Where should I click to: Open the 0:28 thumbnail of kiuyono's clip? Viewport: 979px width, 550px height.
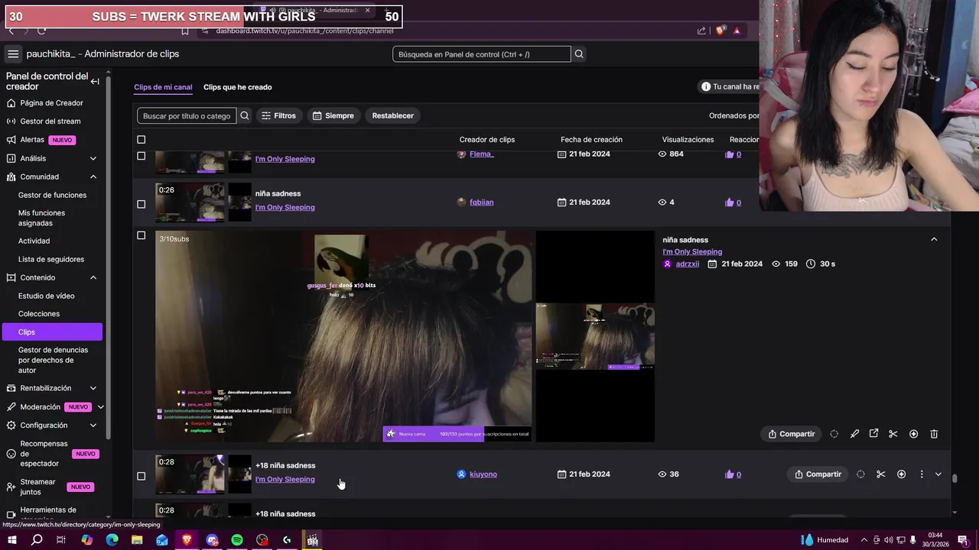pyautogui.click(x=190, y=474)
